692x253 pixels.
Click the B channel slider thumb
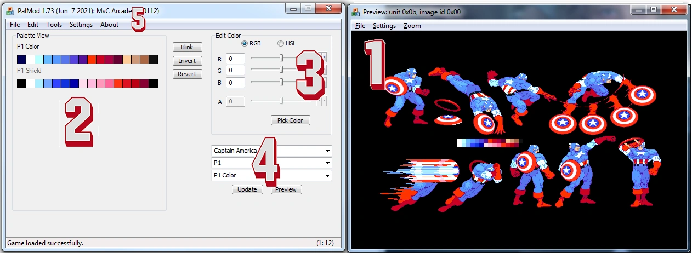(x=281, y=82)
